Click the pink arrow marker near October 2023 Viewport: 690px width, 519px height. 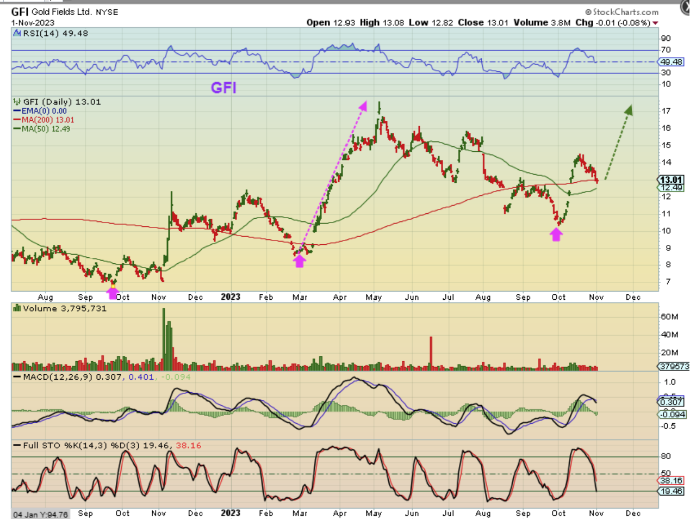(556, 234)
